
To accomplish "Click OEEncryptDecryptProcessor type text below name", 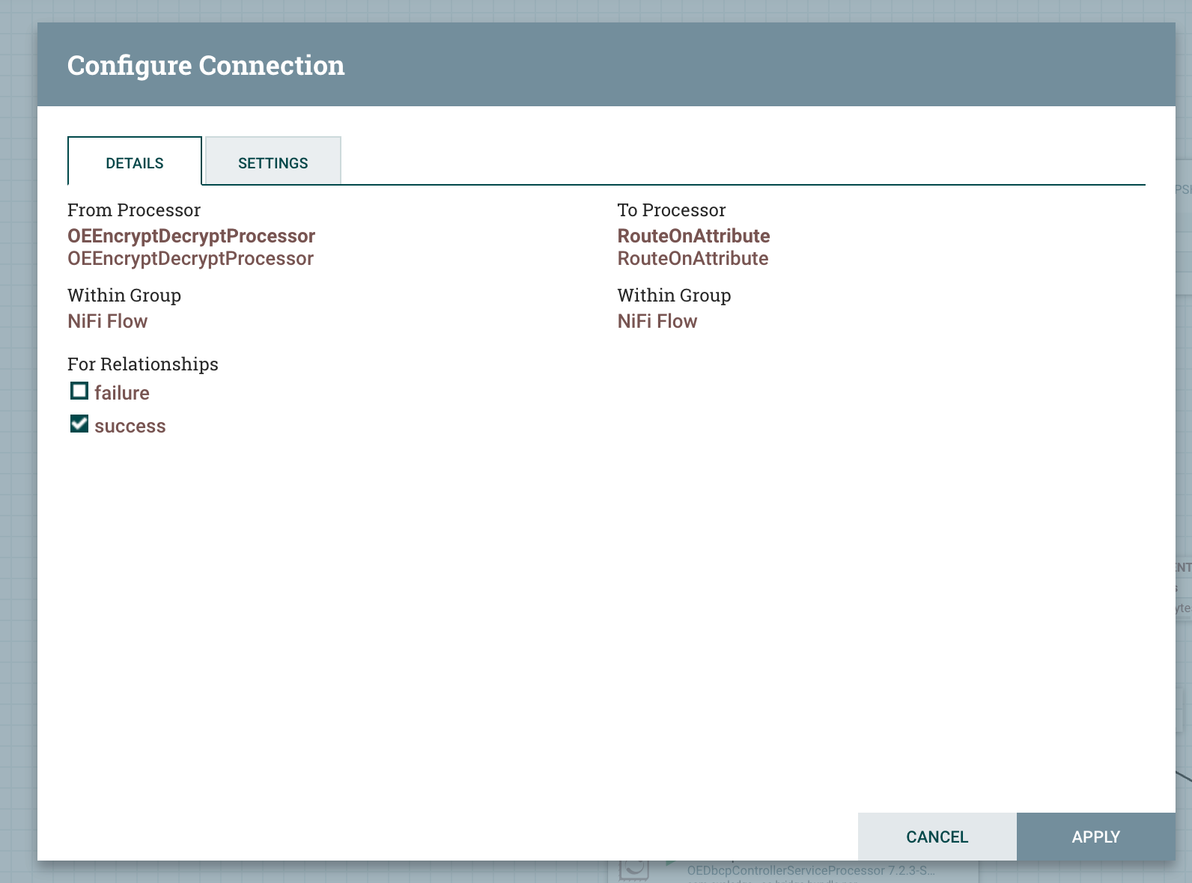I will [190, 258].
